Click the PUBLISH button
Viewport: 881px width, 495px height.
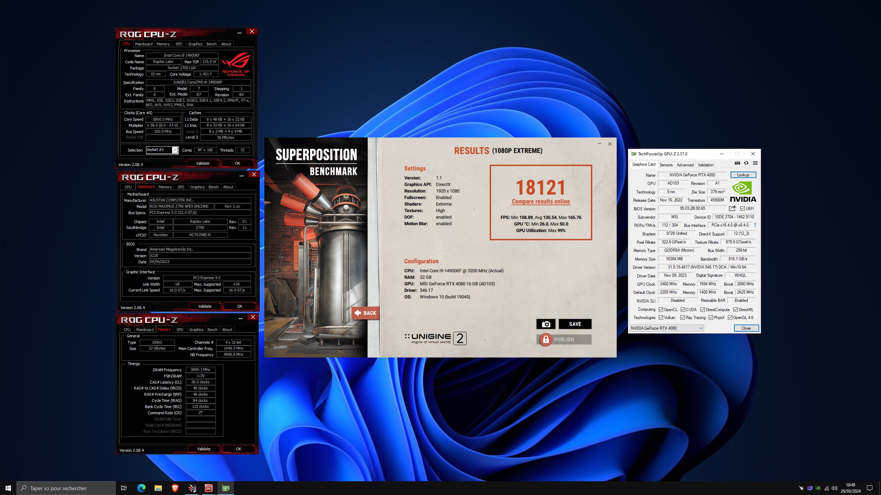pos(564,340)
